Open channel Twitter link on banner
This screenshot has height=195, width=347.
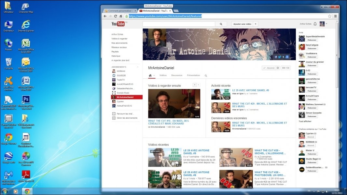280,57
